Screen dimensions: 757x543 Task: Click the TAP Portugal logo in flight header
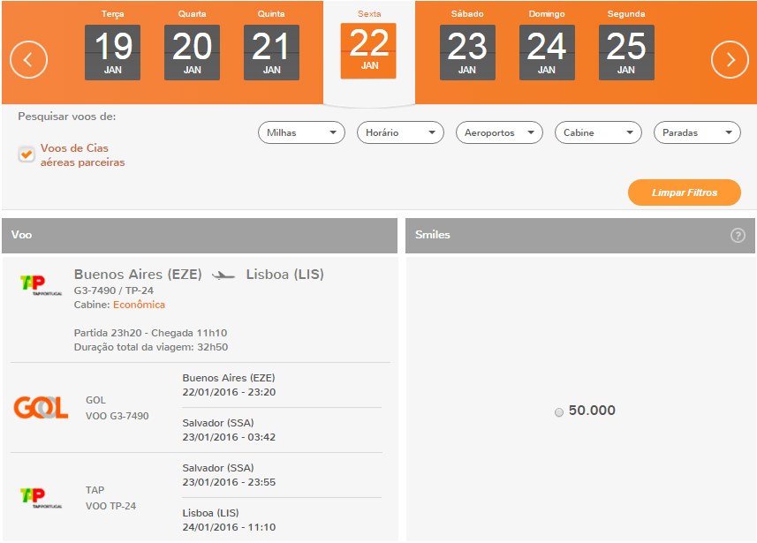tap(41, 285)
